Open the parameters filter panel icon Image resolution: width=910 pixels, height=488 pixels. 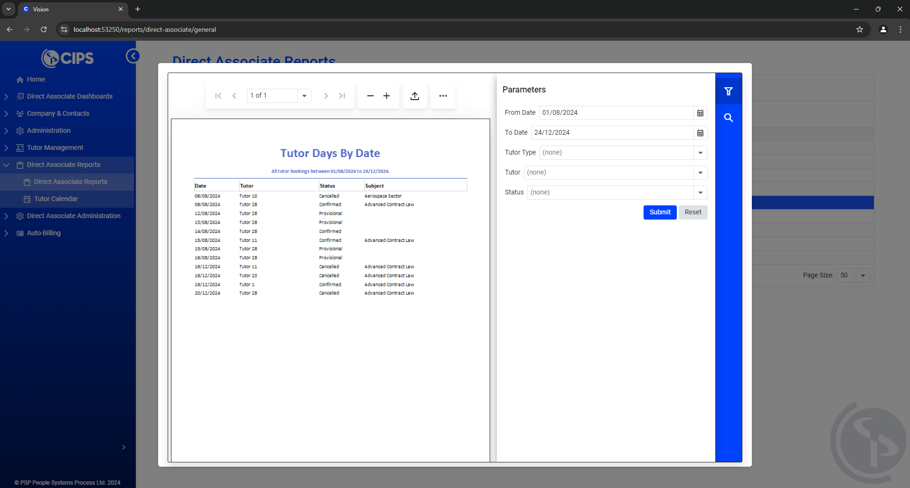point(729,91)
